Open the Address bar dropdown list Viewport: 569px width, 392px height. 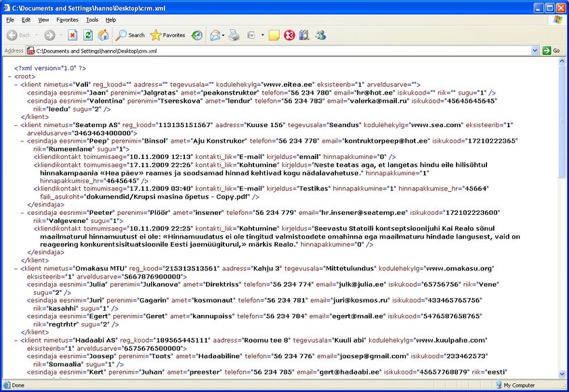click(x=534, y=51)
